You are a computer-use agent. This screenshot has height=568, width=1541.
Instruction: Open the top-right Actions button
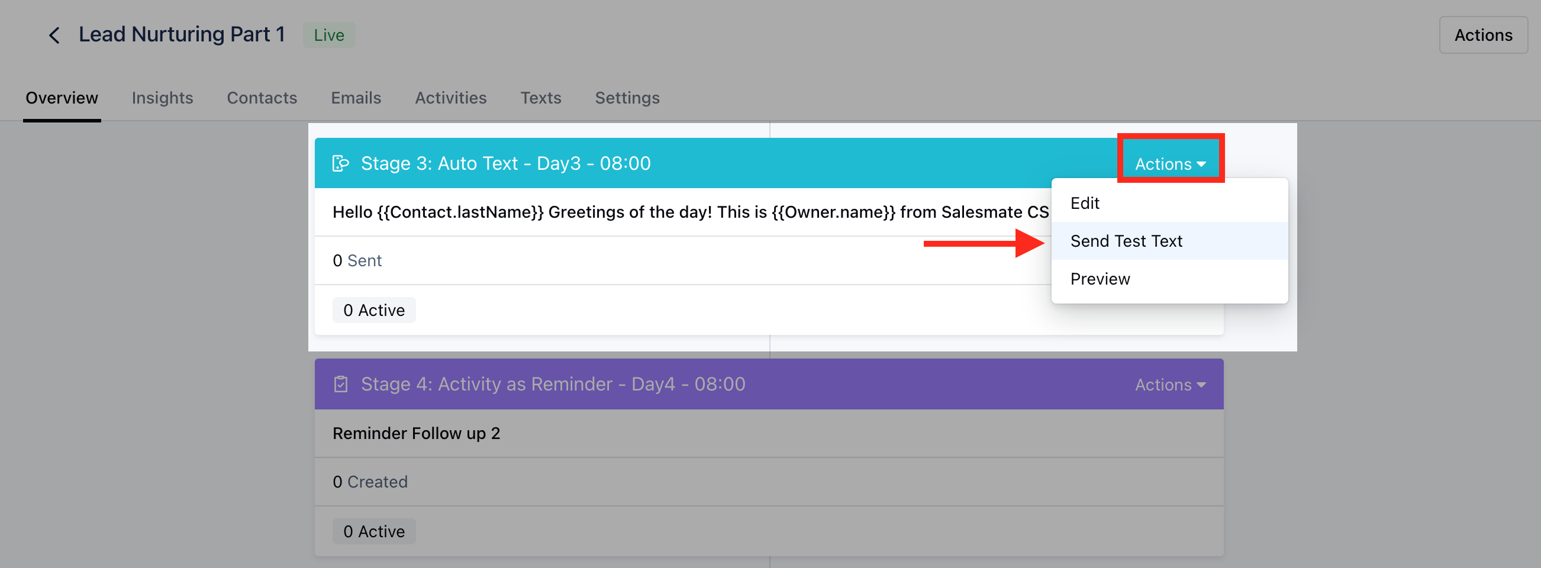point(1483,35)
